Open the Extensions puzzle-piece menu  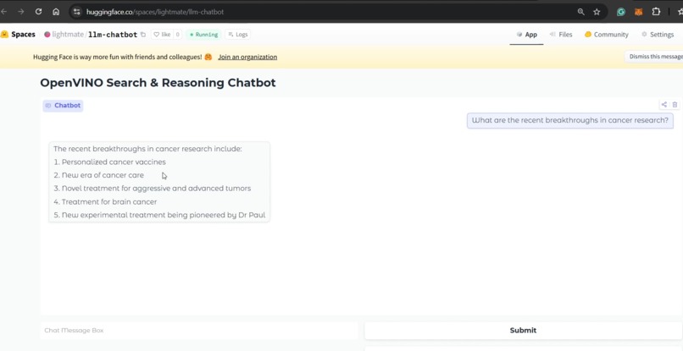[x=656, y=12]
